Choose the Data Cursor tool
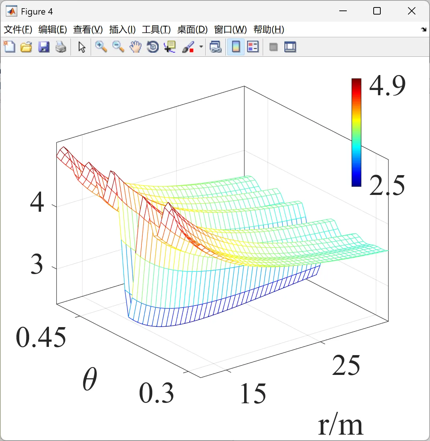The height and width of the screenshot is (441, 430). pos(170,47)
